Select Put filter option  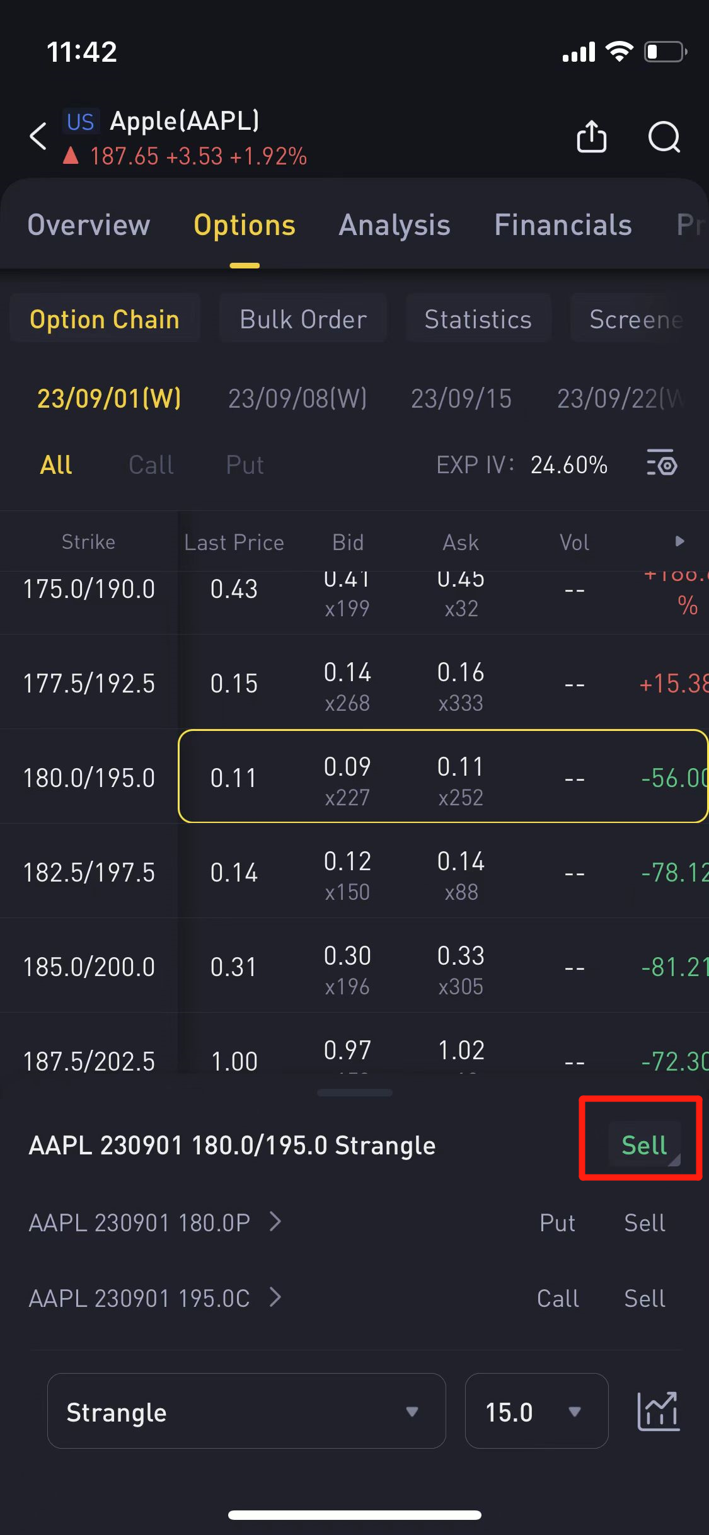[x=245, y=465]
